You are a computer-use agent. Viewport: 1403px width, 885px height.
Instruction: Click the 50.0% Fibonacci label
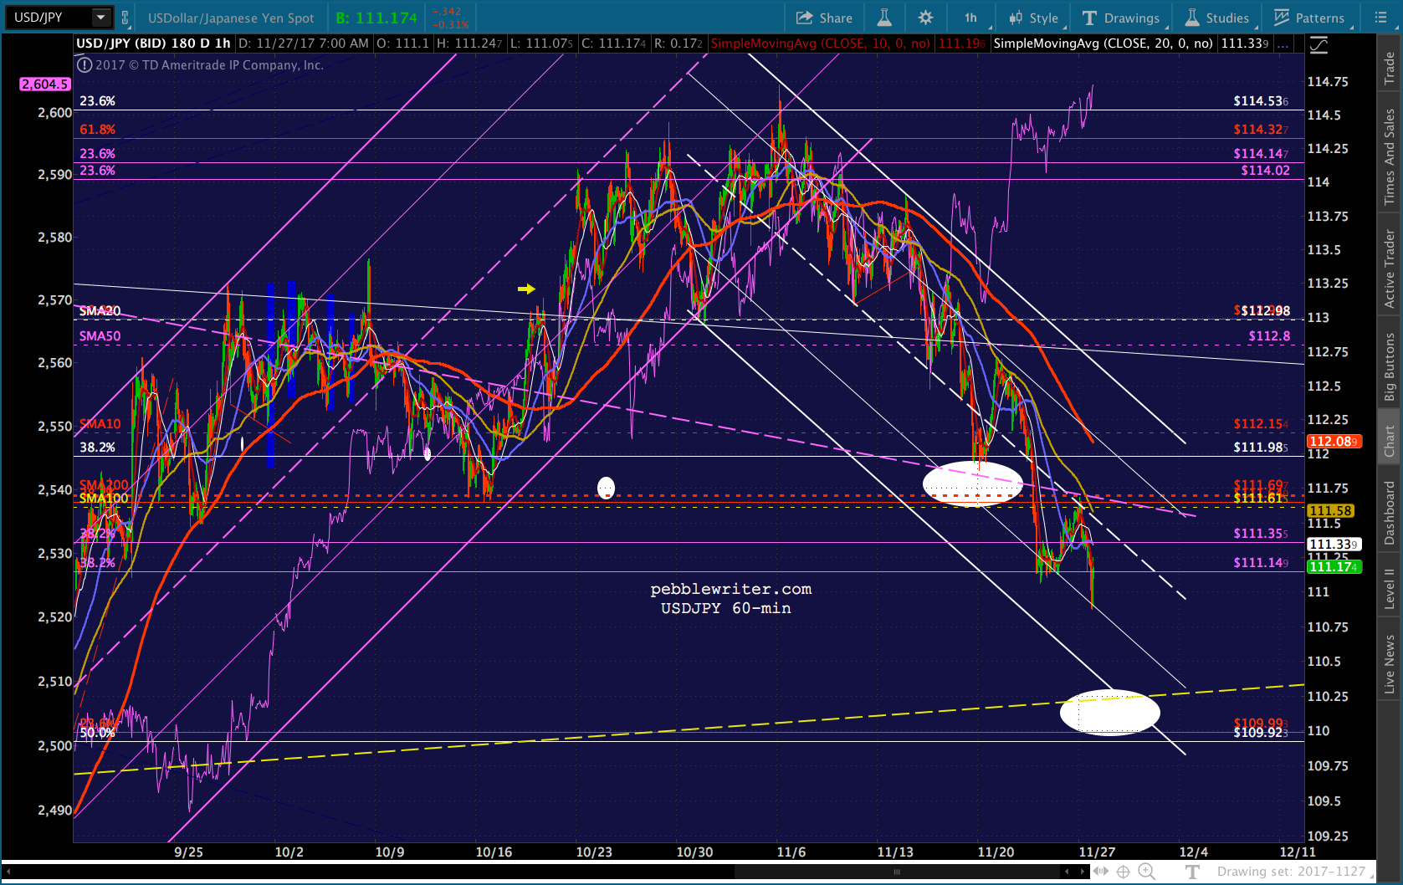[x=97, y=733]
